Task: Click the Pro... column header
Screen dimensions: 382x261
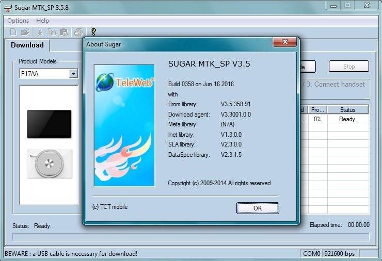Action: pyautogui.click(x=317, y=110)
